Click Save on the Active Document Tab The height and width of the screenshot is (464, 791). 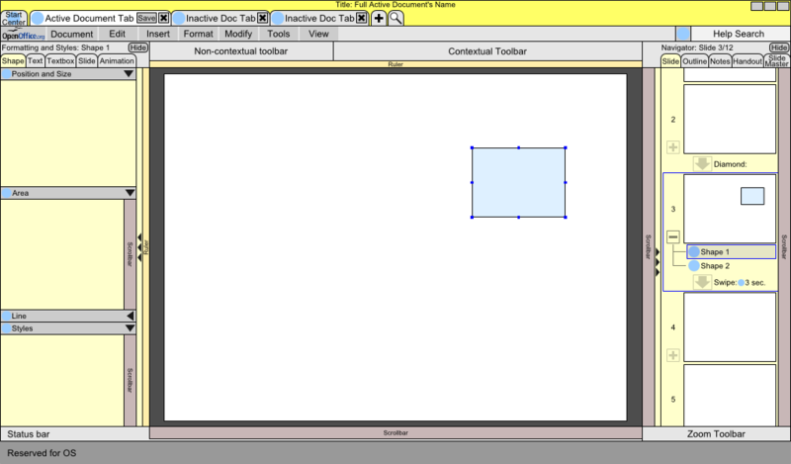(x=146, y=19)
